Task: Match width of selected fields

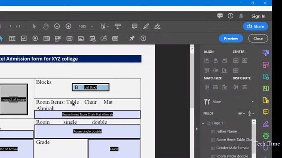Action: (215, 87)
